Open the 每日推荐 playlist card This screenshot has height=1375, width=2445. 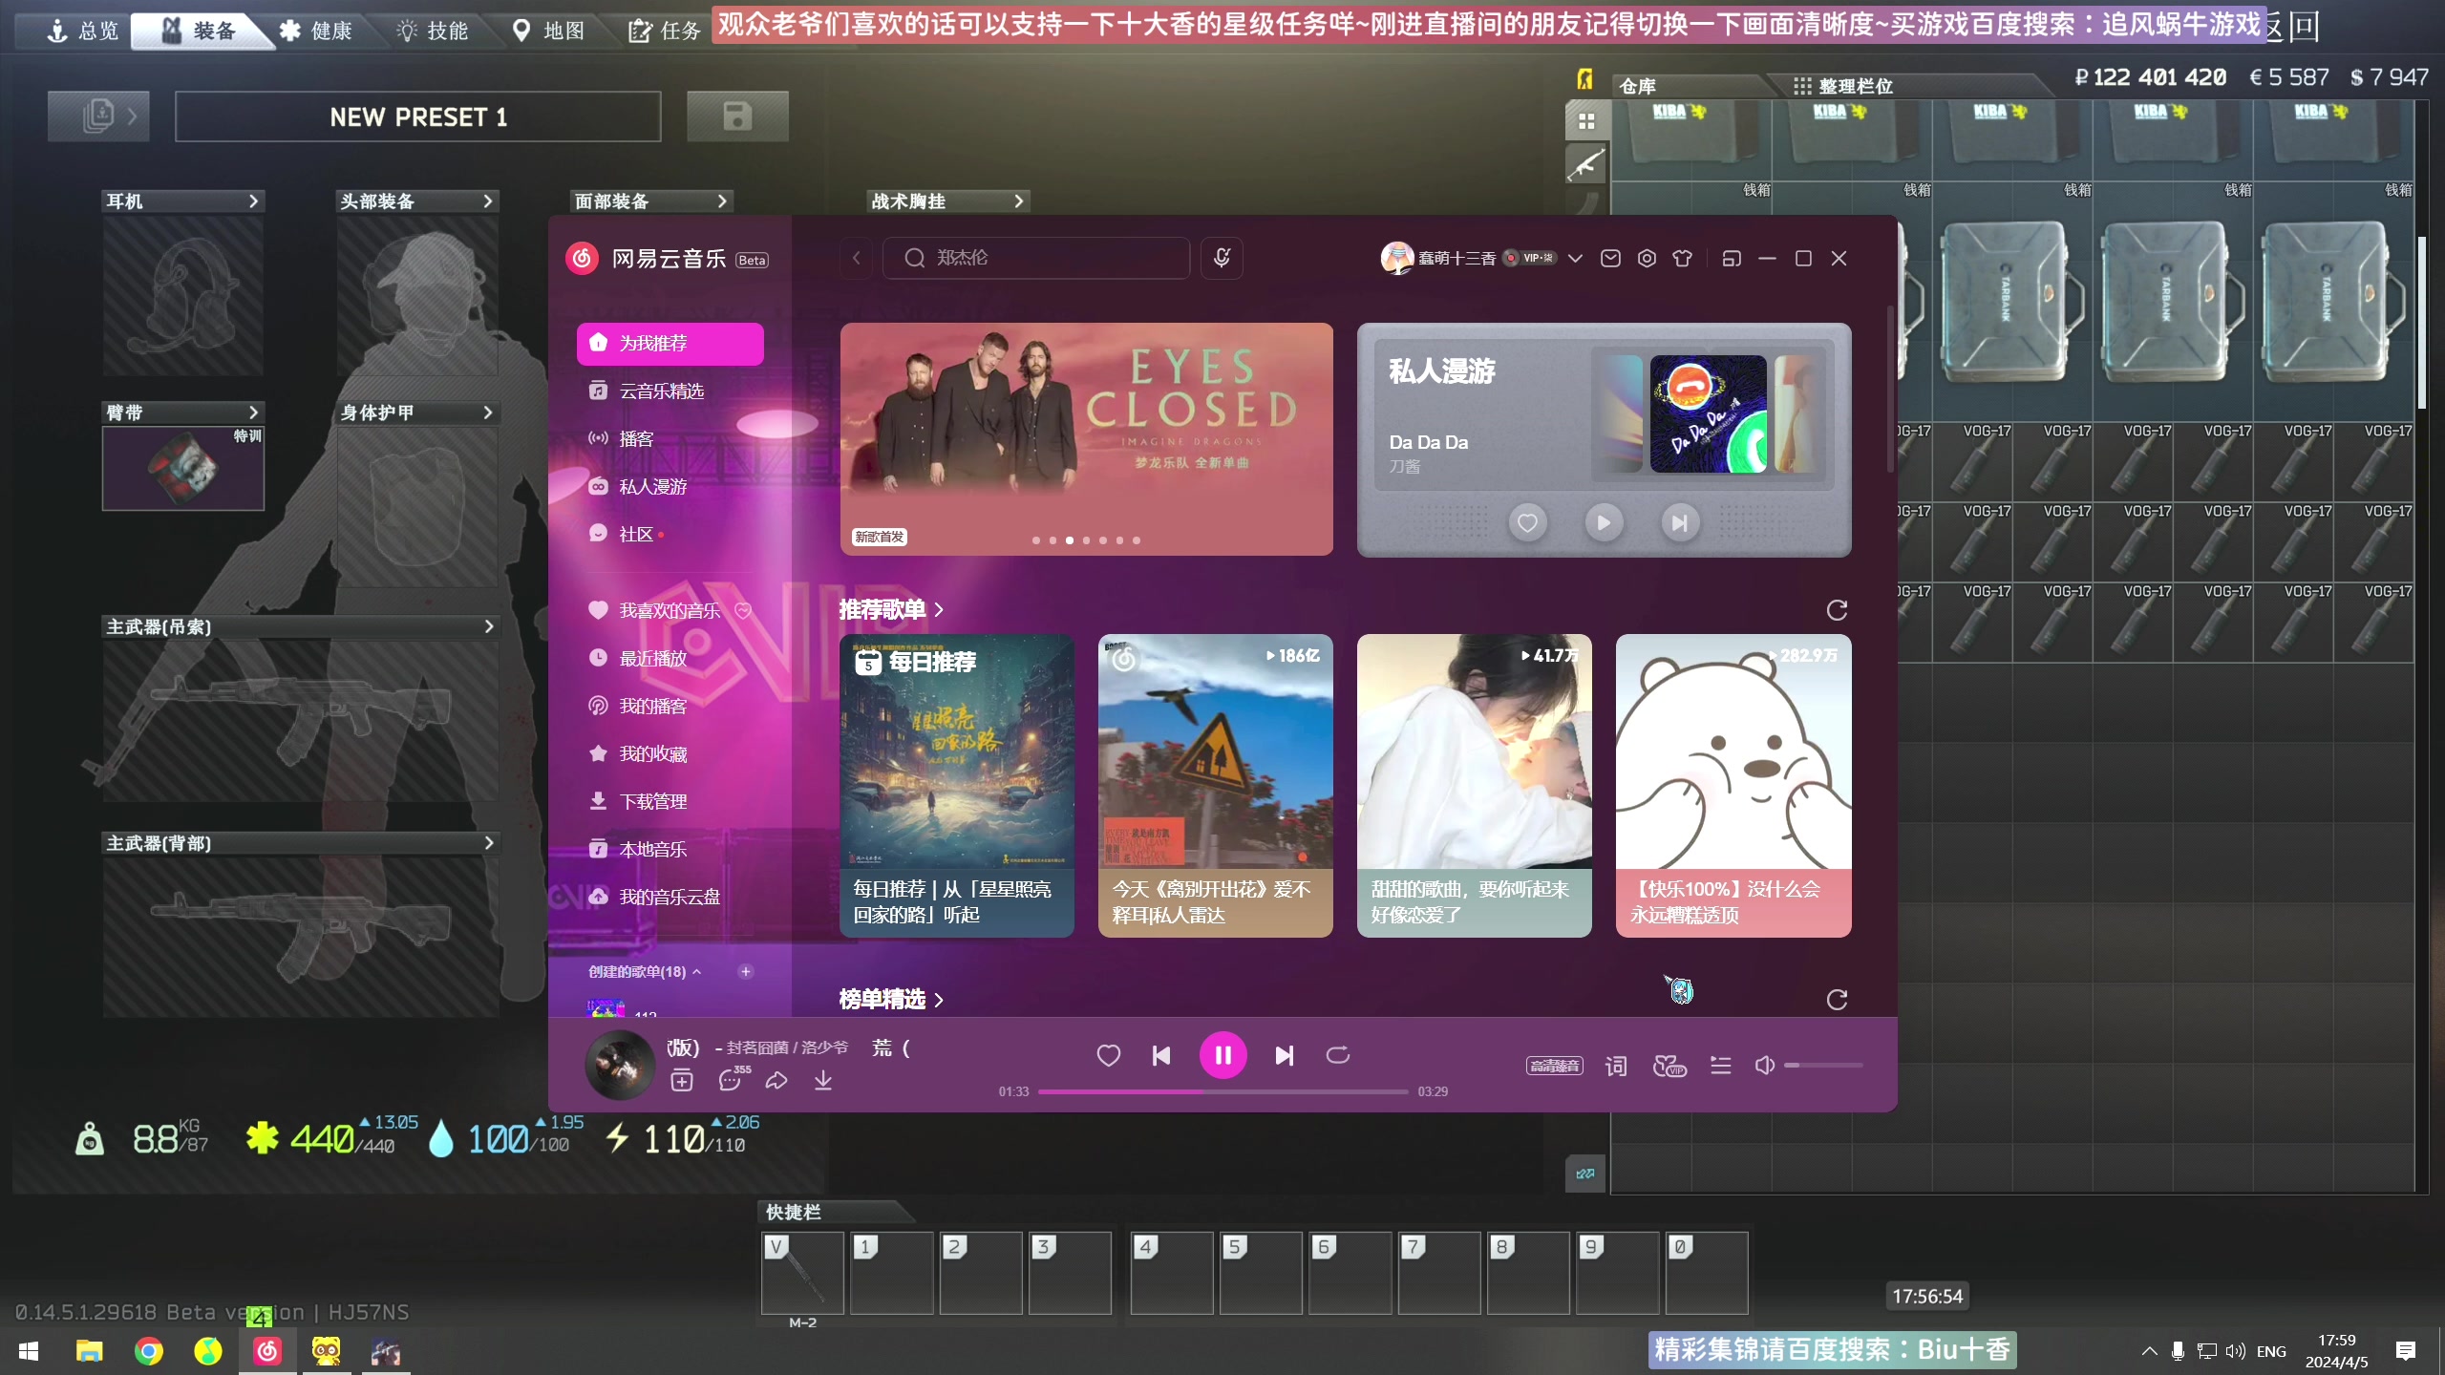click(957, 785)
